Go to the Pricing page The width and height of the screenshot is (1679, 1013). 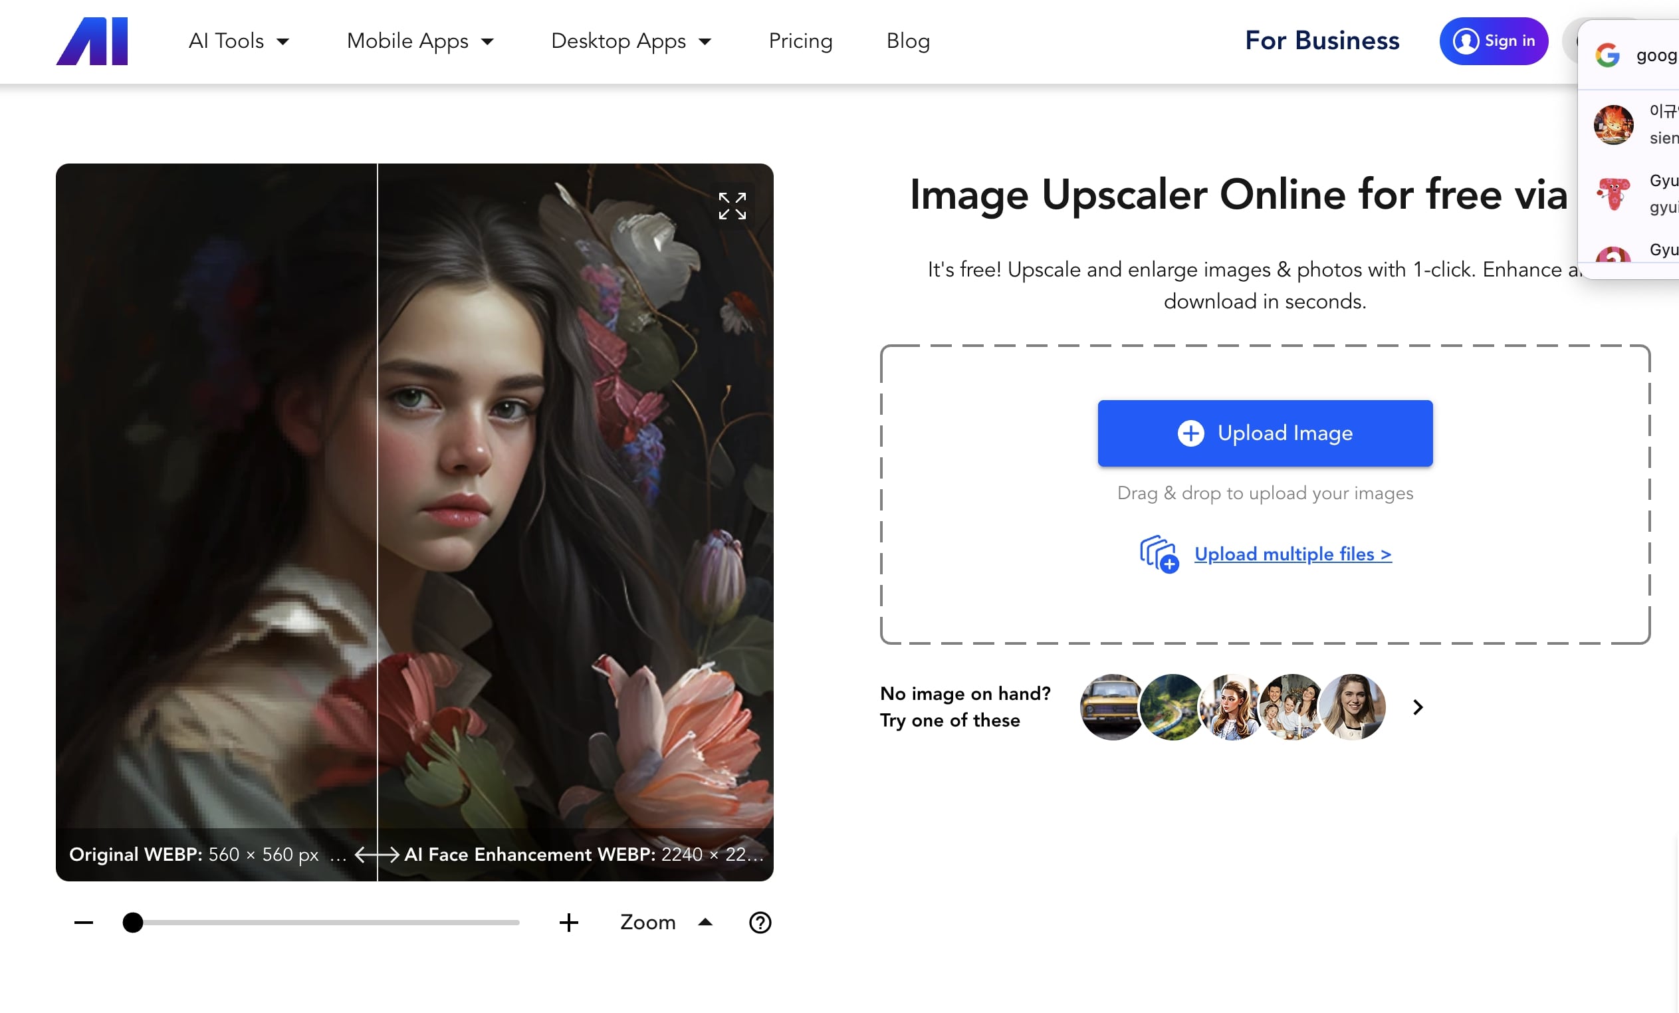800,42
